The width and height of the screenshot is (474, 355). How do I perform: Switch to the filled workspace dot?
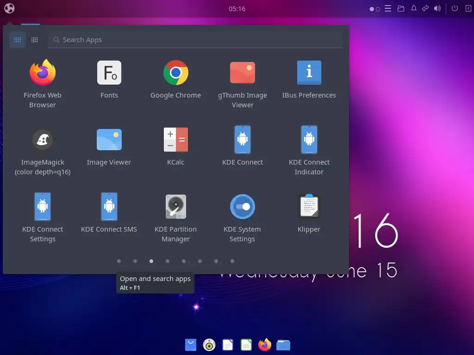coord(372,9)
